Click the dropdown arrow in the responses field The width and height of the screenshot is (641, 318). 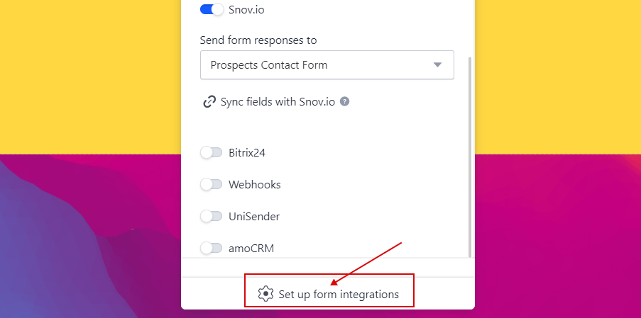click(x=437, y=65)
